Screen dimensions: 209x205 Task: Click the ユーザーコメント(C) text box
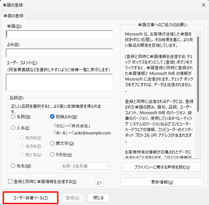[x=59, y=82]
